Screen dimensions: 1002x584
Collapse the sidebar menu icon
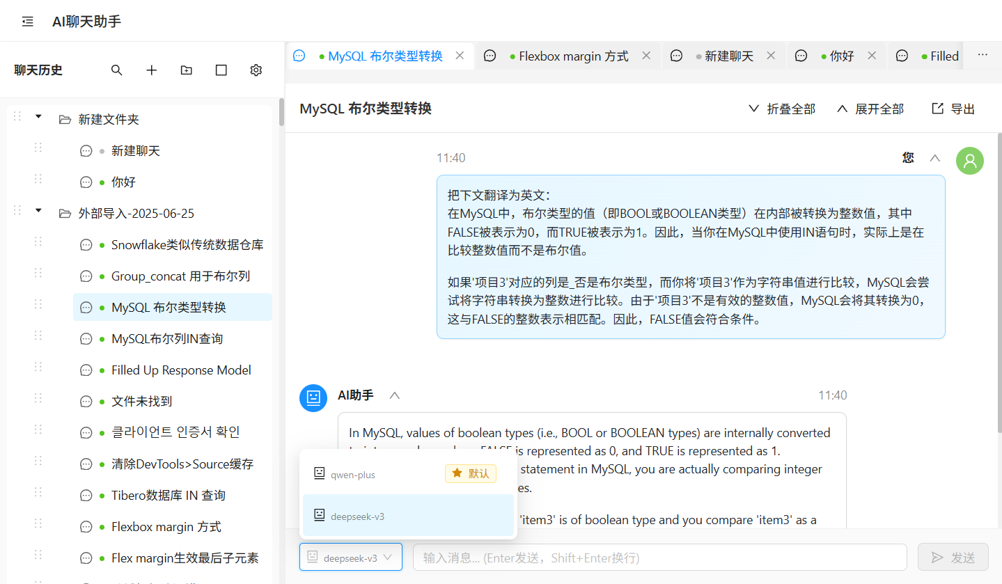pyautogui.click(x=28, y=22)
